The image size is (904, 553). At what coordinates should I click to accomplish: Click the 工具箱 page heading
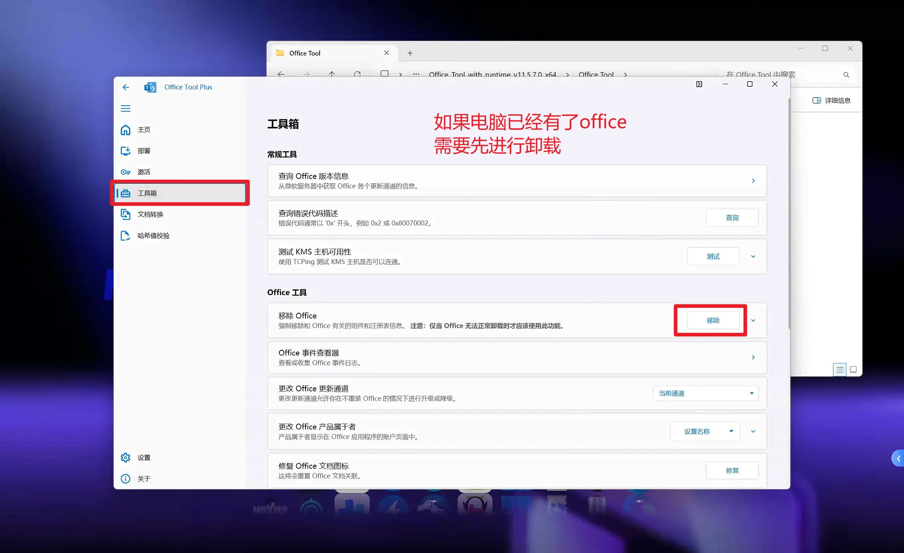[x=283, y=124]
